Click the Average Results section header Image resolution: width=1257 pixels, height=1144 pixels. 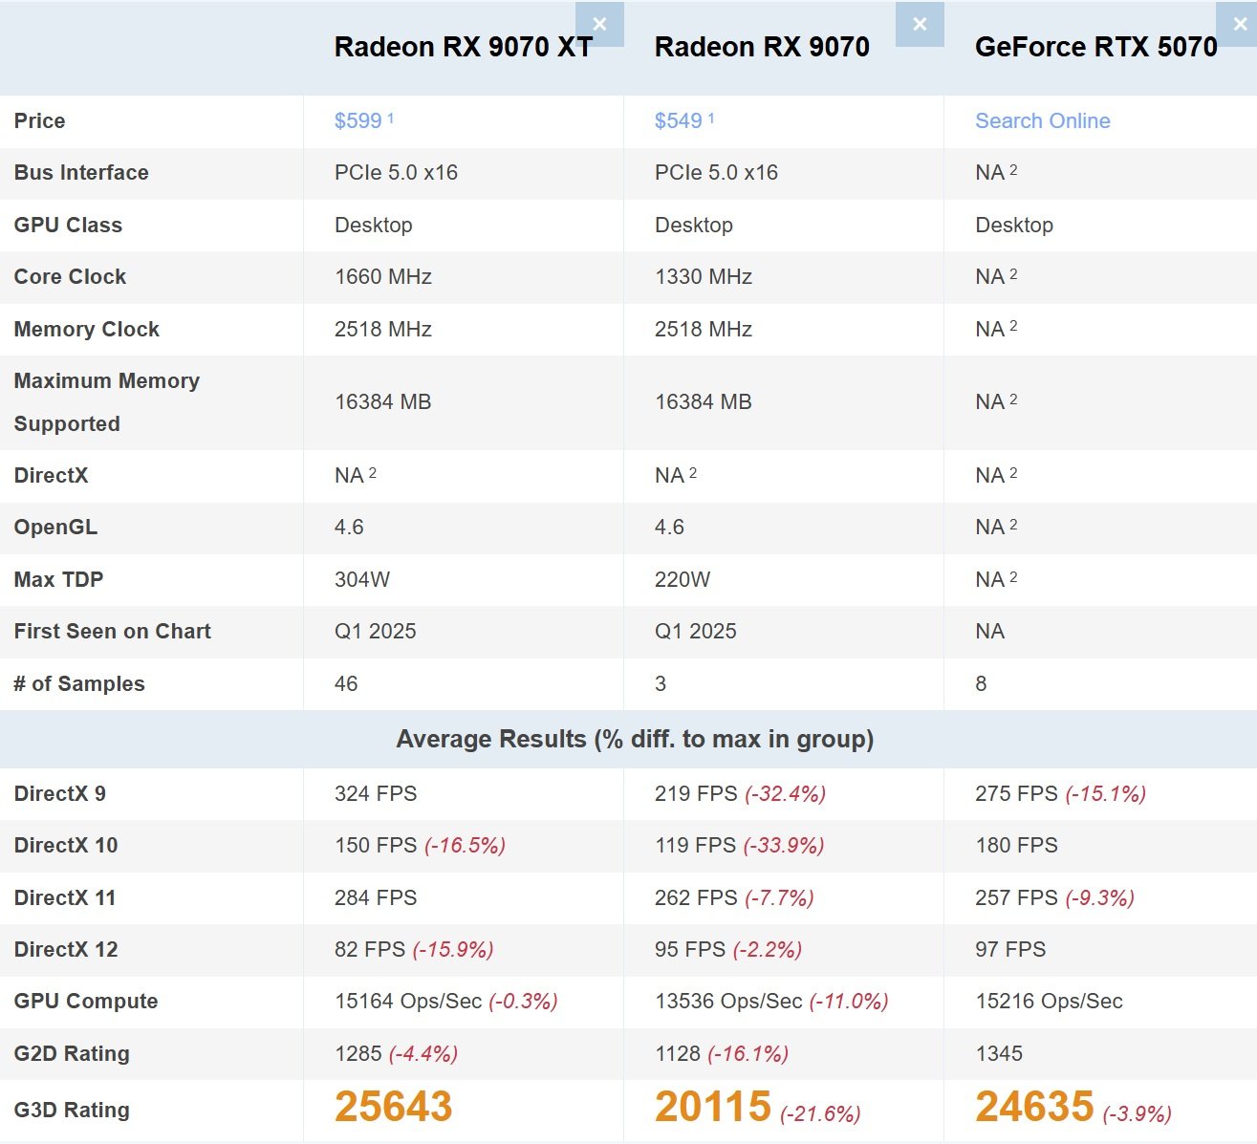[x=635, y=739]
